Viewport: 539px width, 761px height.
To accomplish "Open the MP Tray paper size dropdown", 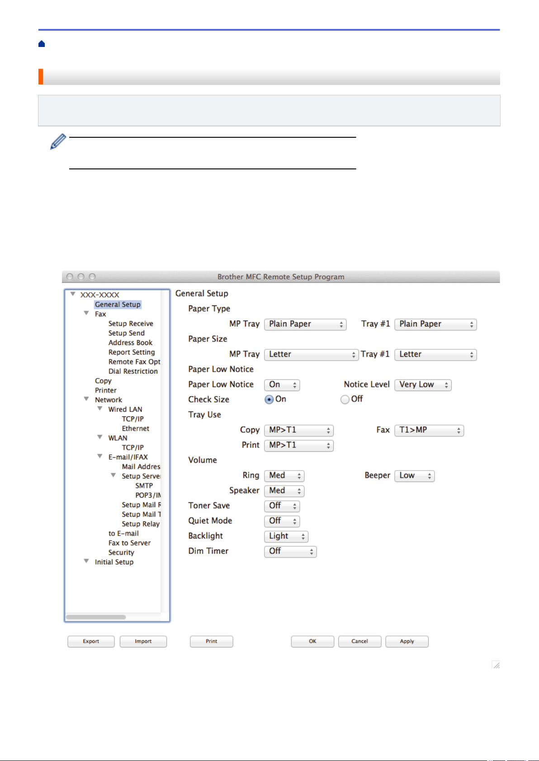I will (312, 355).
